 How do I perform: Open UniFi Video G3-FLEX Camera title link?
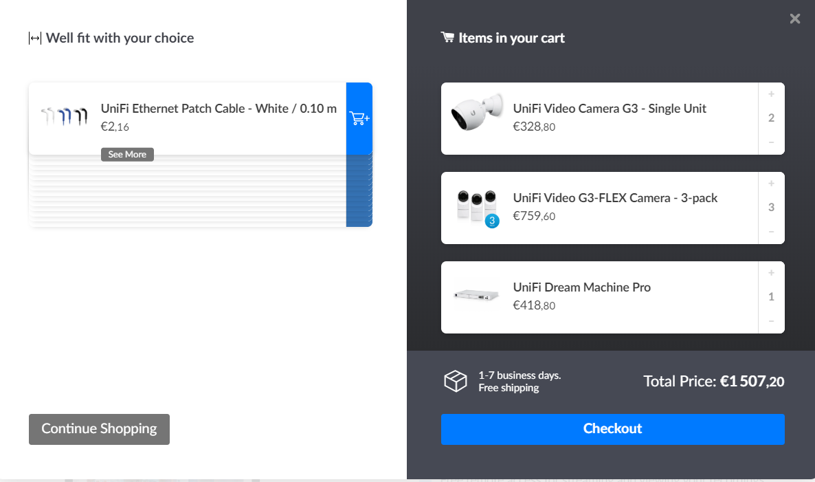pyautogui.click(x=615, y=198)
